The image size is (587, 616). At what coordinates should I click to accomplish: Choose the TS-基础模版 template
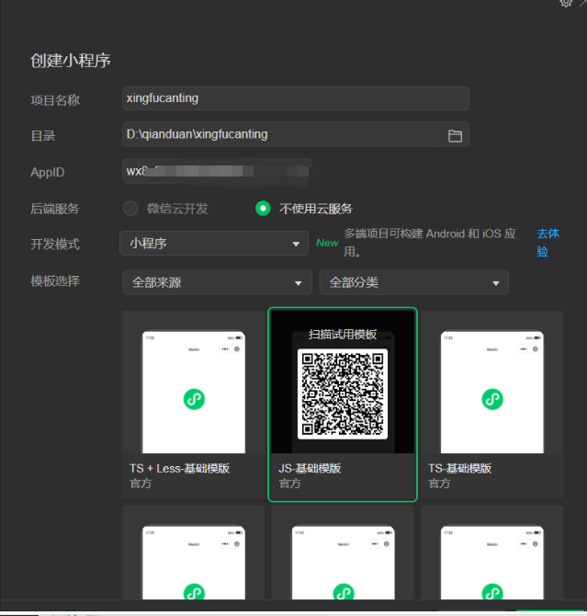point(492,405)
